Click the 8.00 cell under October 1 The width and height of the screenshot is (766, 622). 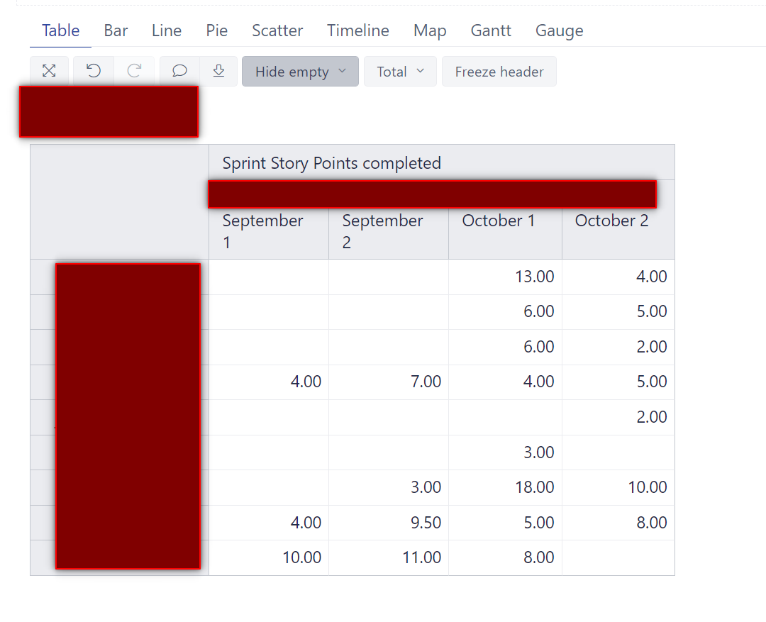[x=505, y=557]
